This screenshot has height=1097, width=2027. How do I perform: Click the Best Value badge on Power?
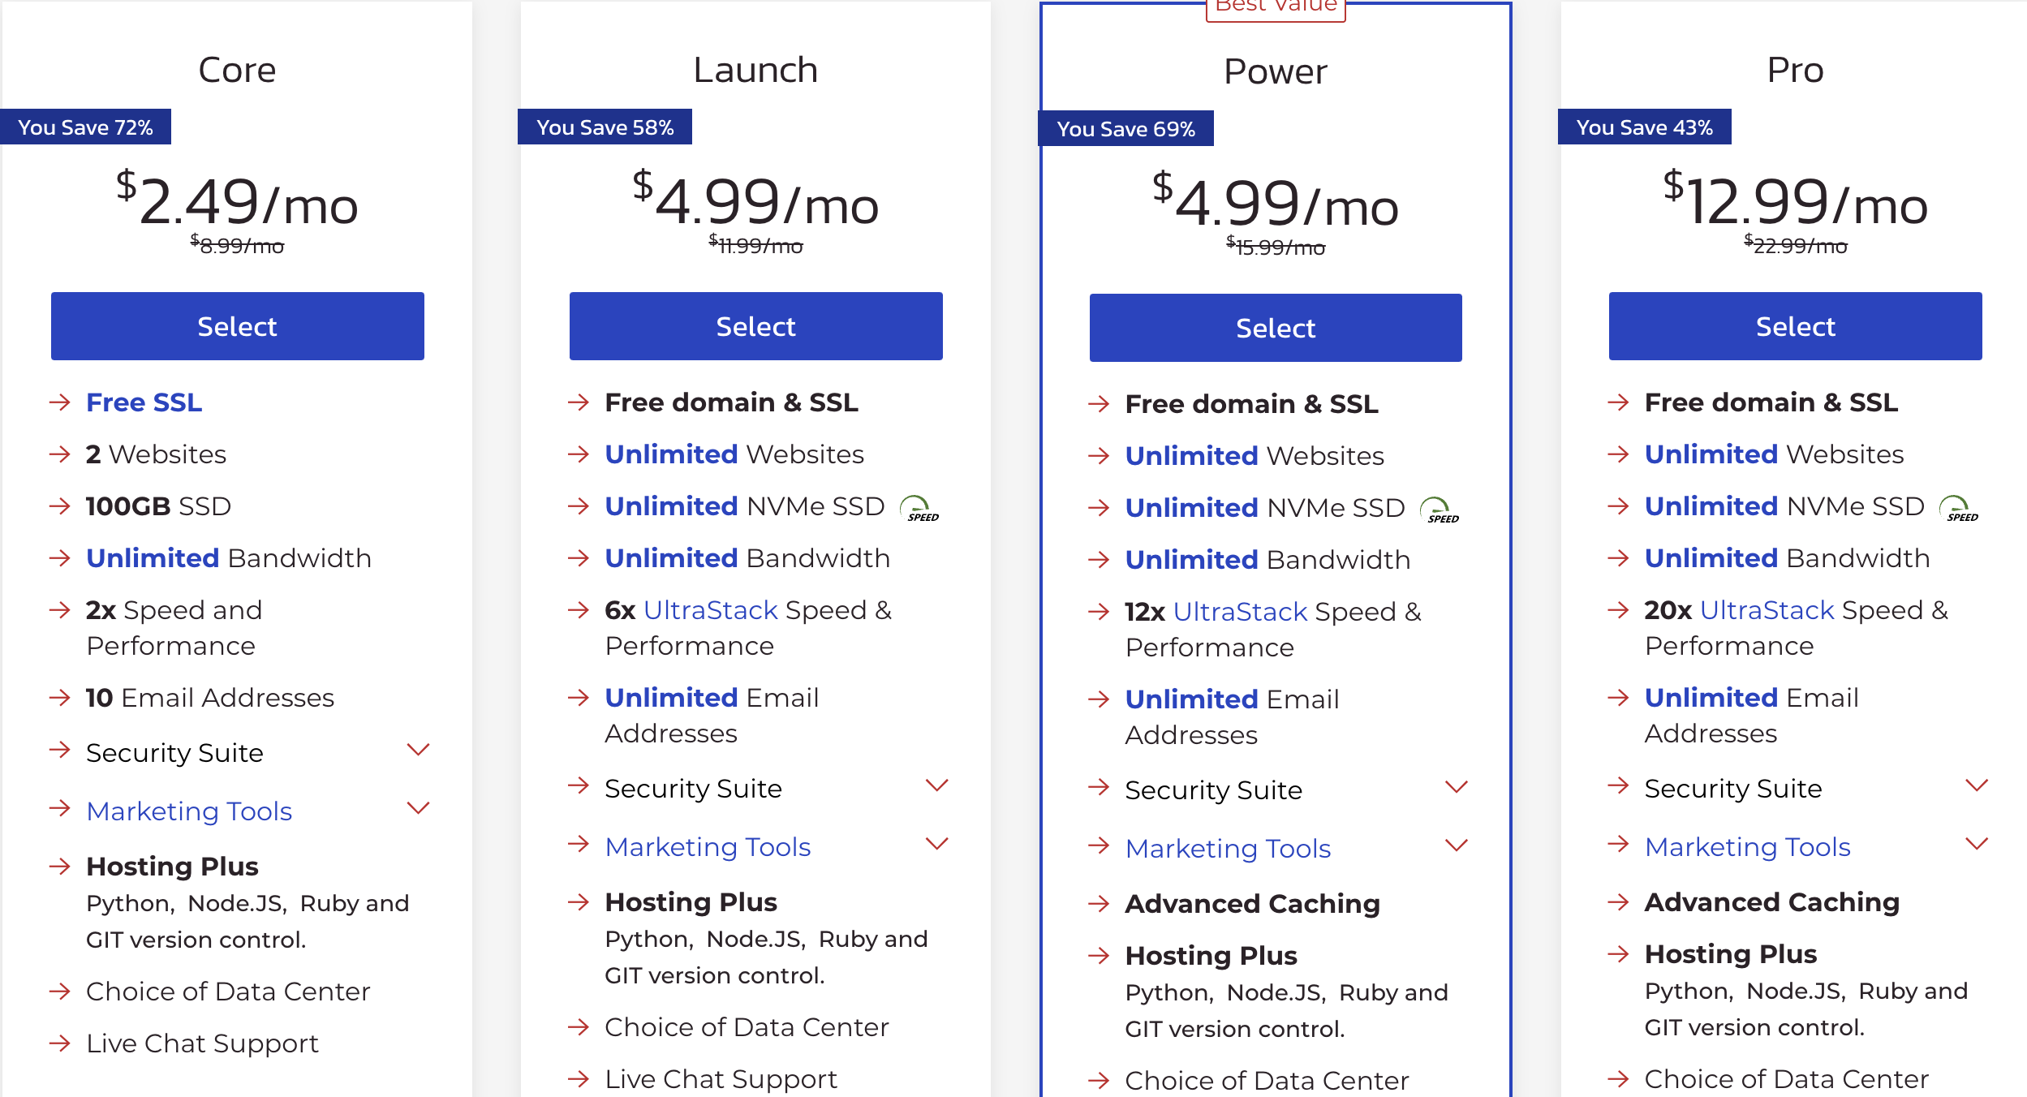(1276, 8)
